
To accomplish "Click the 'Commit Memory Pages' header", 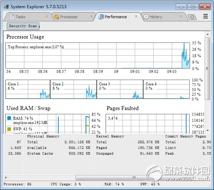I will click(x=185, y=136).
